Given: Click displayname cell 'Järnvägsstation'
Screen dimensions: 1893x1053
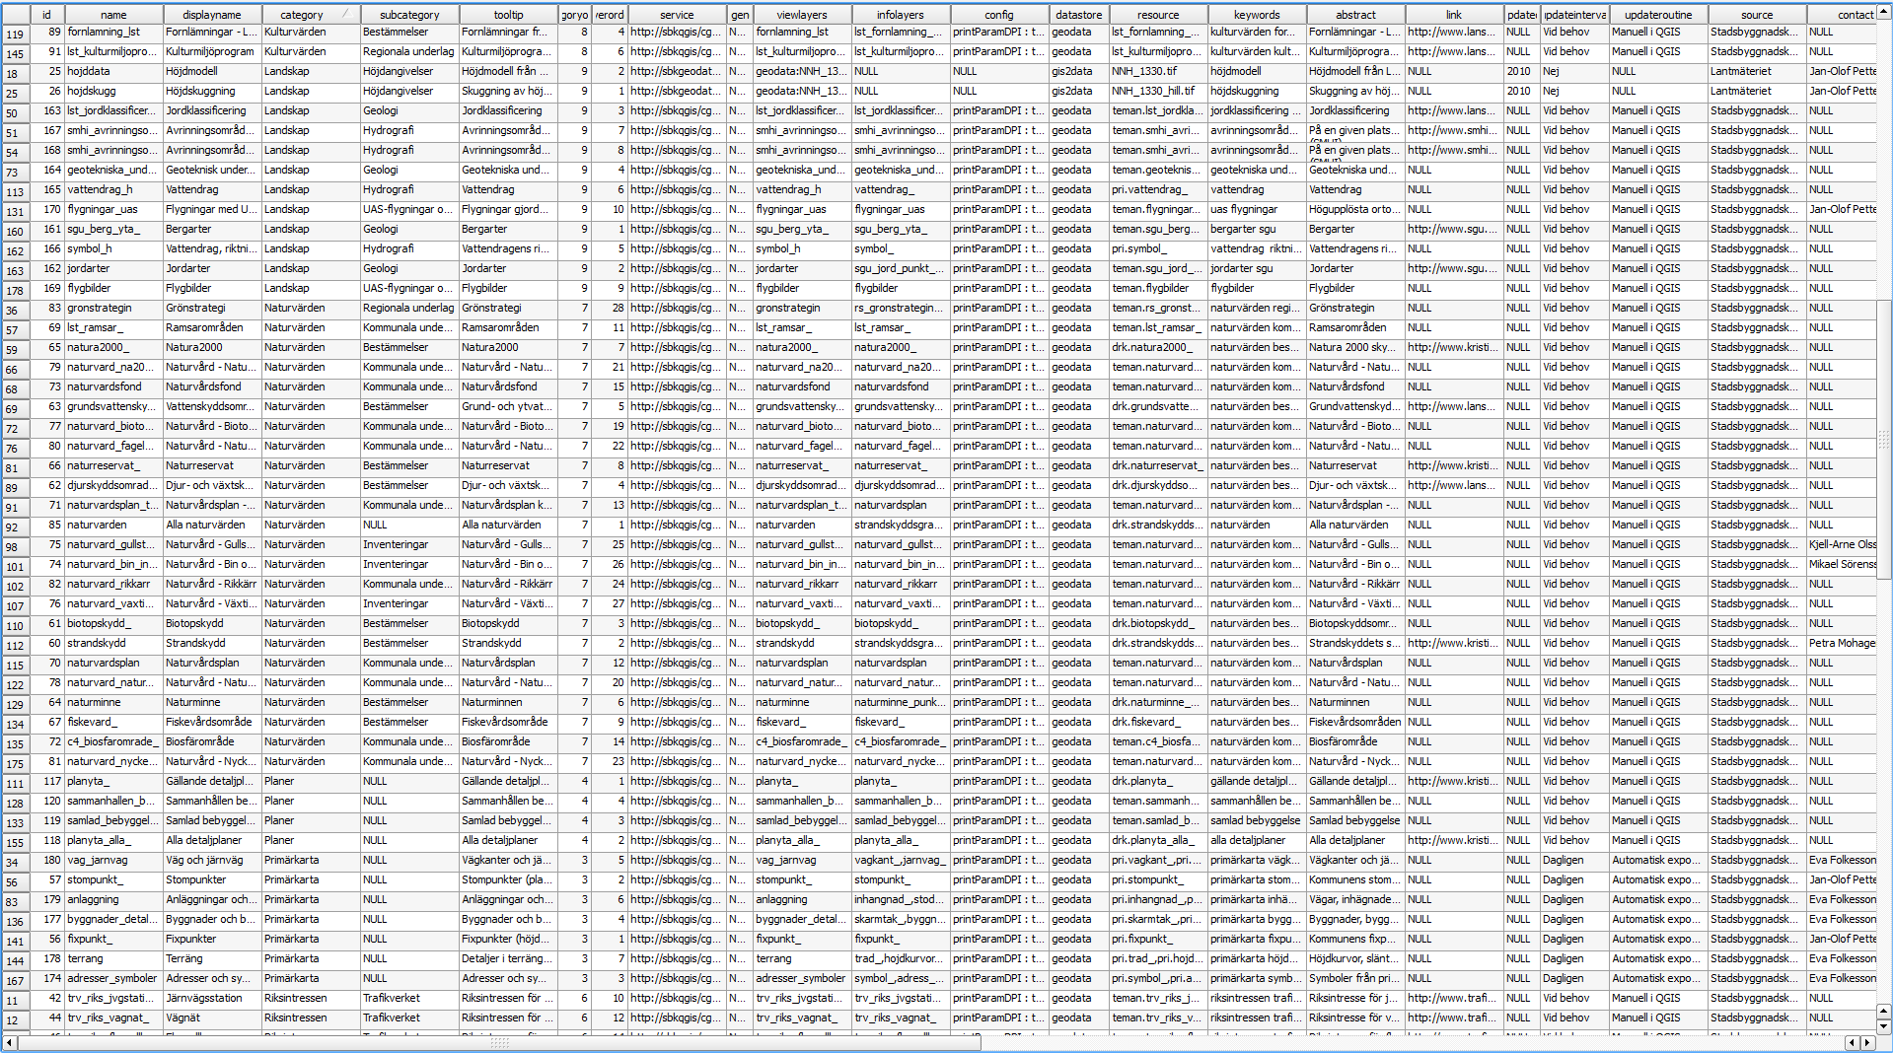Looking at the screenshot, I should pyautogui.click(x=212, y=998).
